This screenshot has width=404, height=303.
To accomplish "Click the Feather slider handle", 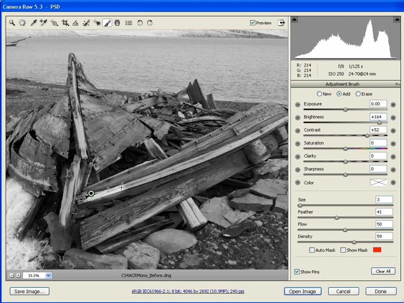I will coord(336,218).
